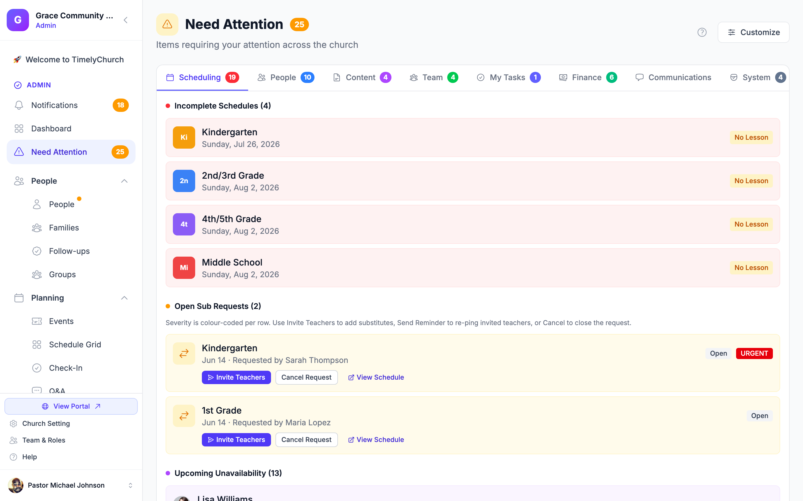The width and height of the screenshot is (803, 501).
Task: Click the ADMIN section label
Action: tap(38, 85)
